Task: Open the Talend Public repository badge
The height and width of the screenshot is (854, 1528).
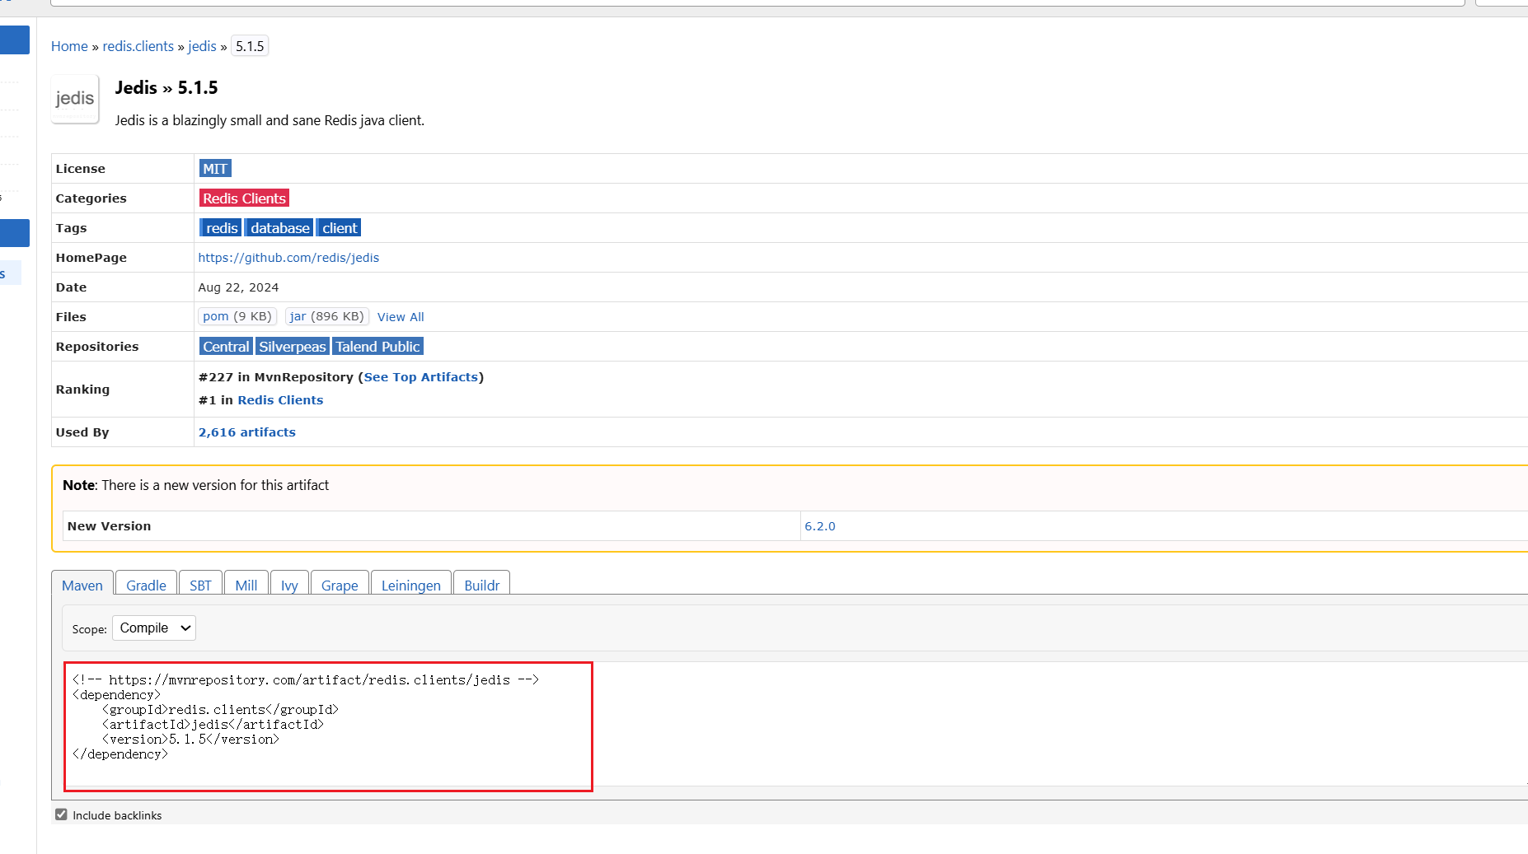Action: tap(377, 347)
